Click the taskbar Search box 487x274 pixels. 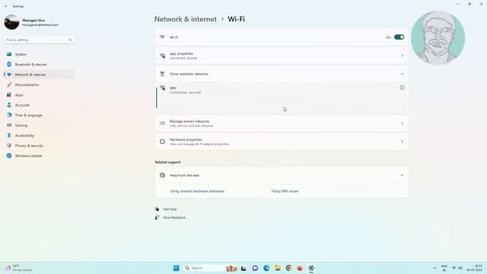click(x=212, y=268)
